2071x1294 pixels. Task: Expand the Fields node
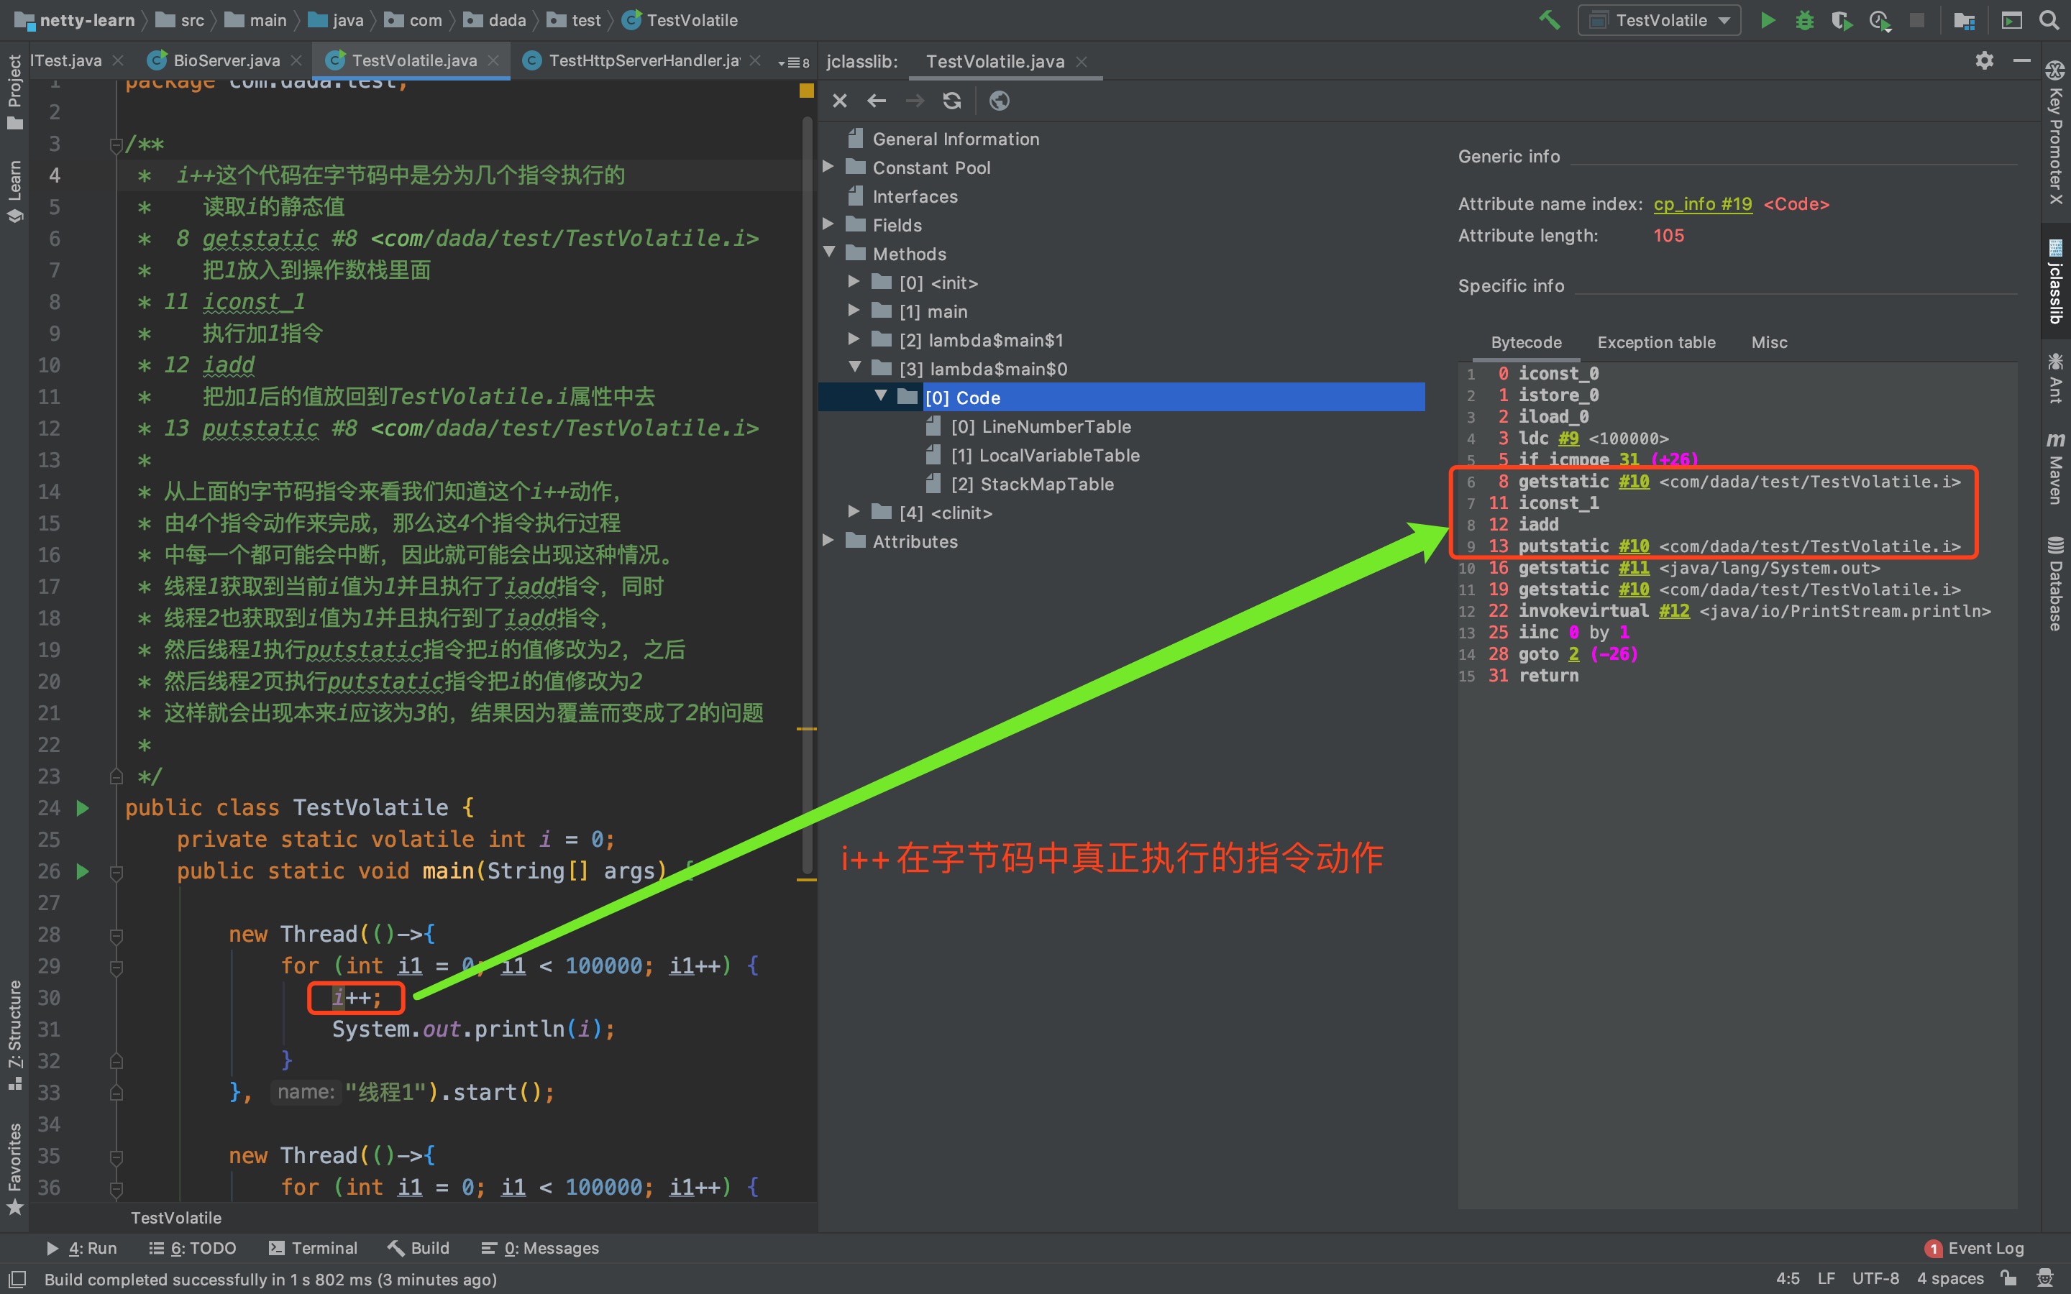click(x=828, y=224)
